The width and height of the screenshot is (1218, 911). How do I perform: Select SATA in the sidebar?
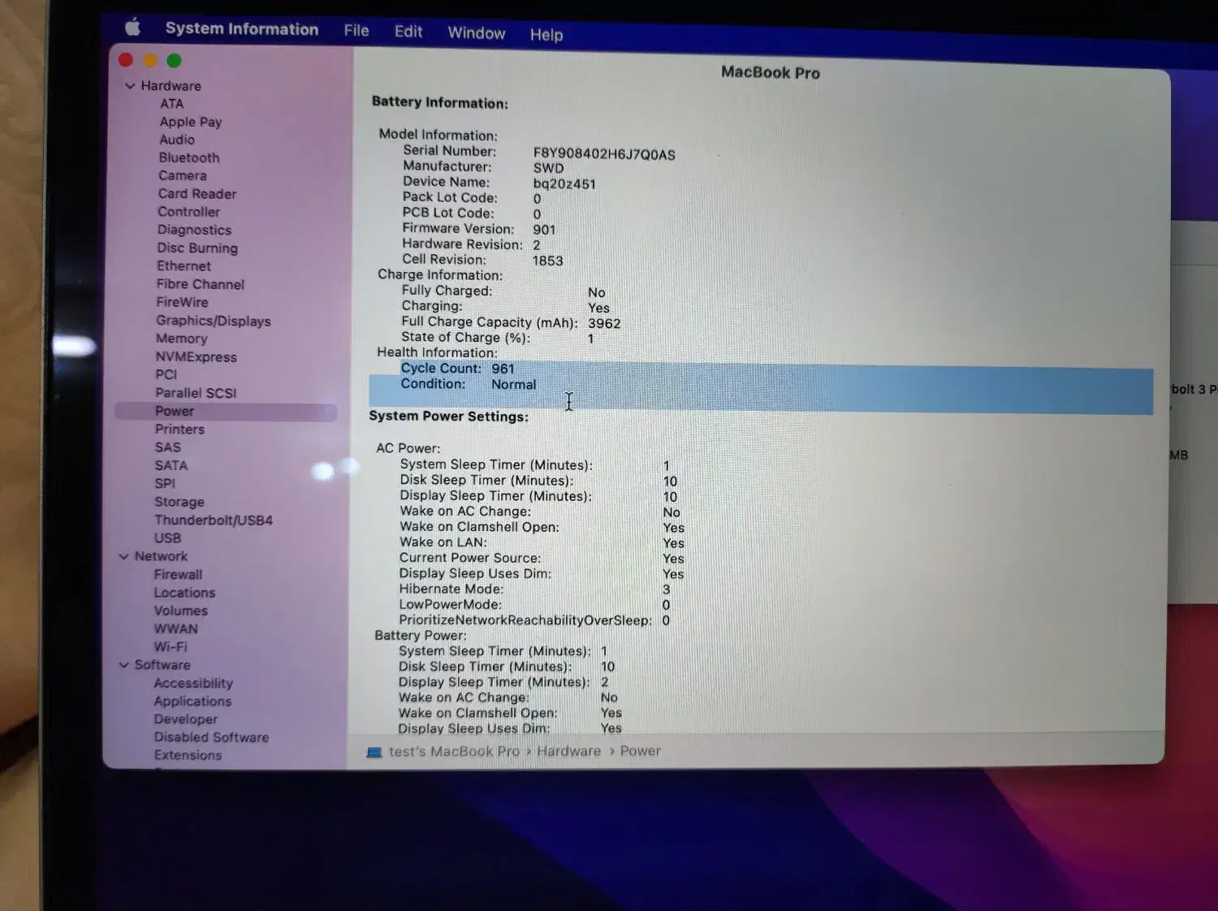coord(171,465)
